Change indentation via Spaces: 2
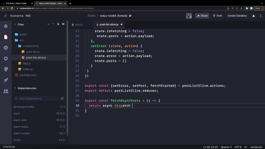Image resolution: width=265 pixels, height=149 pixels. 226,147
